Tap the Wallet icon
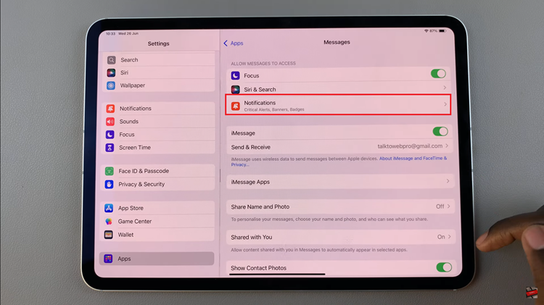 tap(108, 235)
